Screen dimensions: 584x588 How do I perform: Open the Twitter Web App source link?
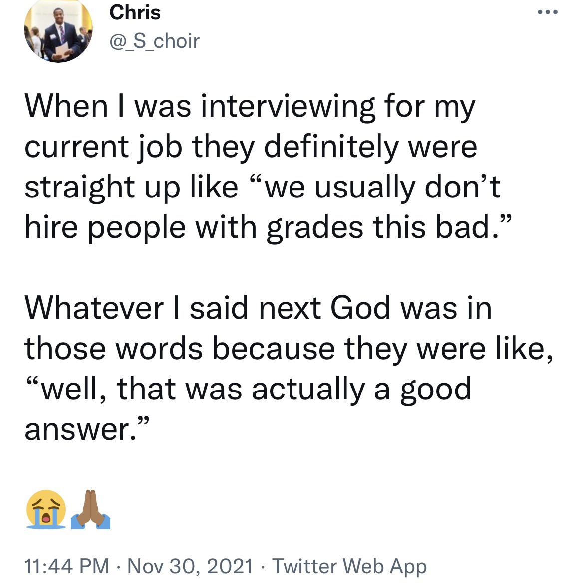[349, 566]
